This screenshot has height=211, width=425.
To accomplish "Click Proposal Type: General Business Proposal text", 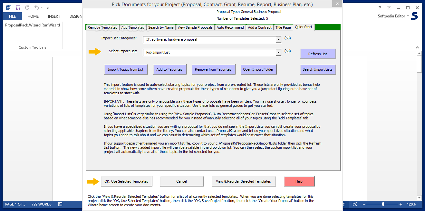I will [x=249, y=12].
